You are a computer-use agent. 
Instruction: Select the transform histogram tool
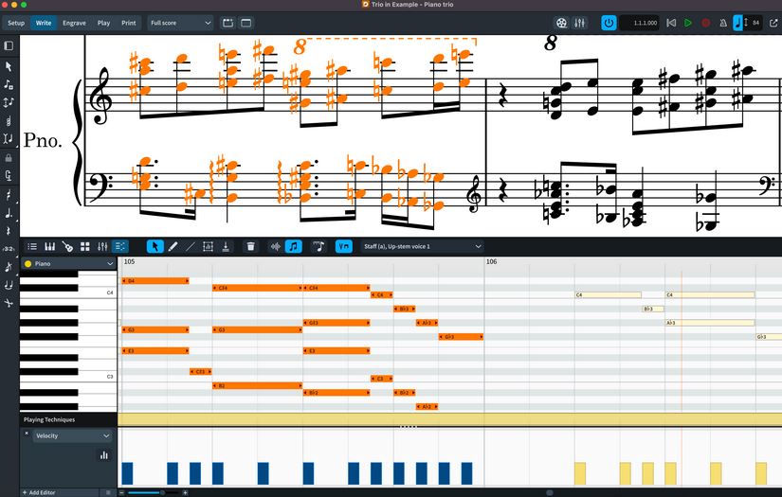(x=208, y=246)
